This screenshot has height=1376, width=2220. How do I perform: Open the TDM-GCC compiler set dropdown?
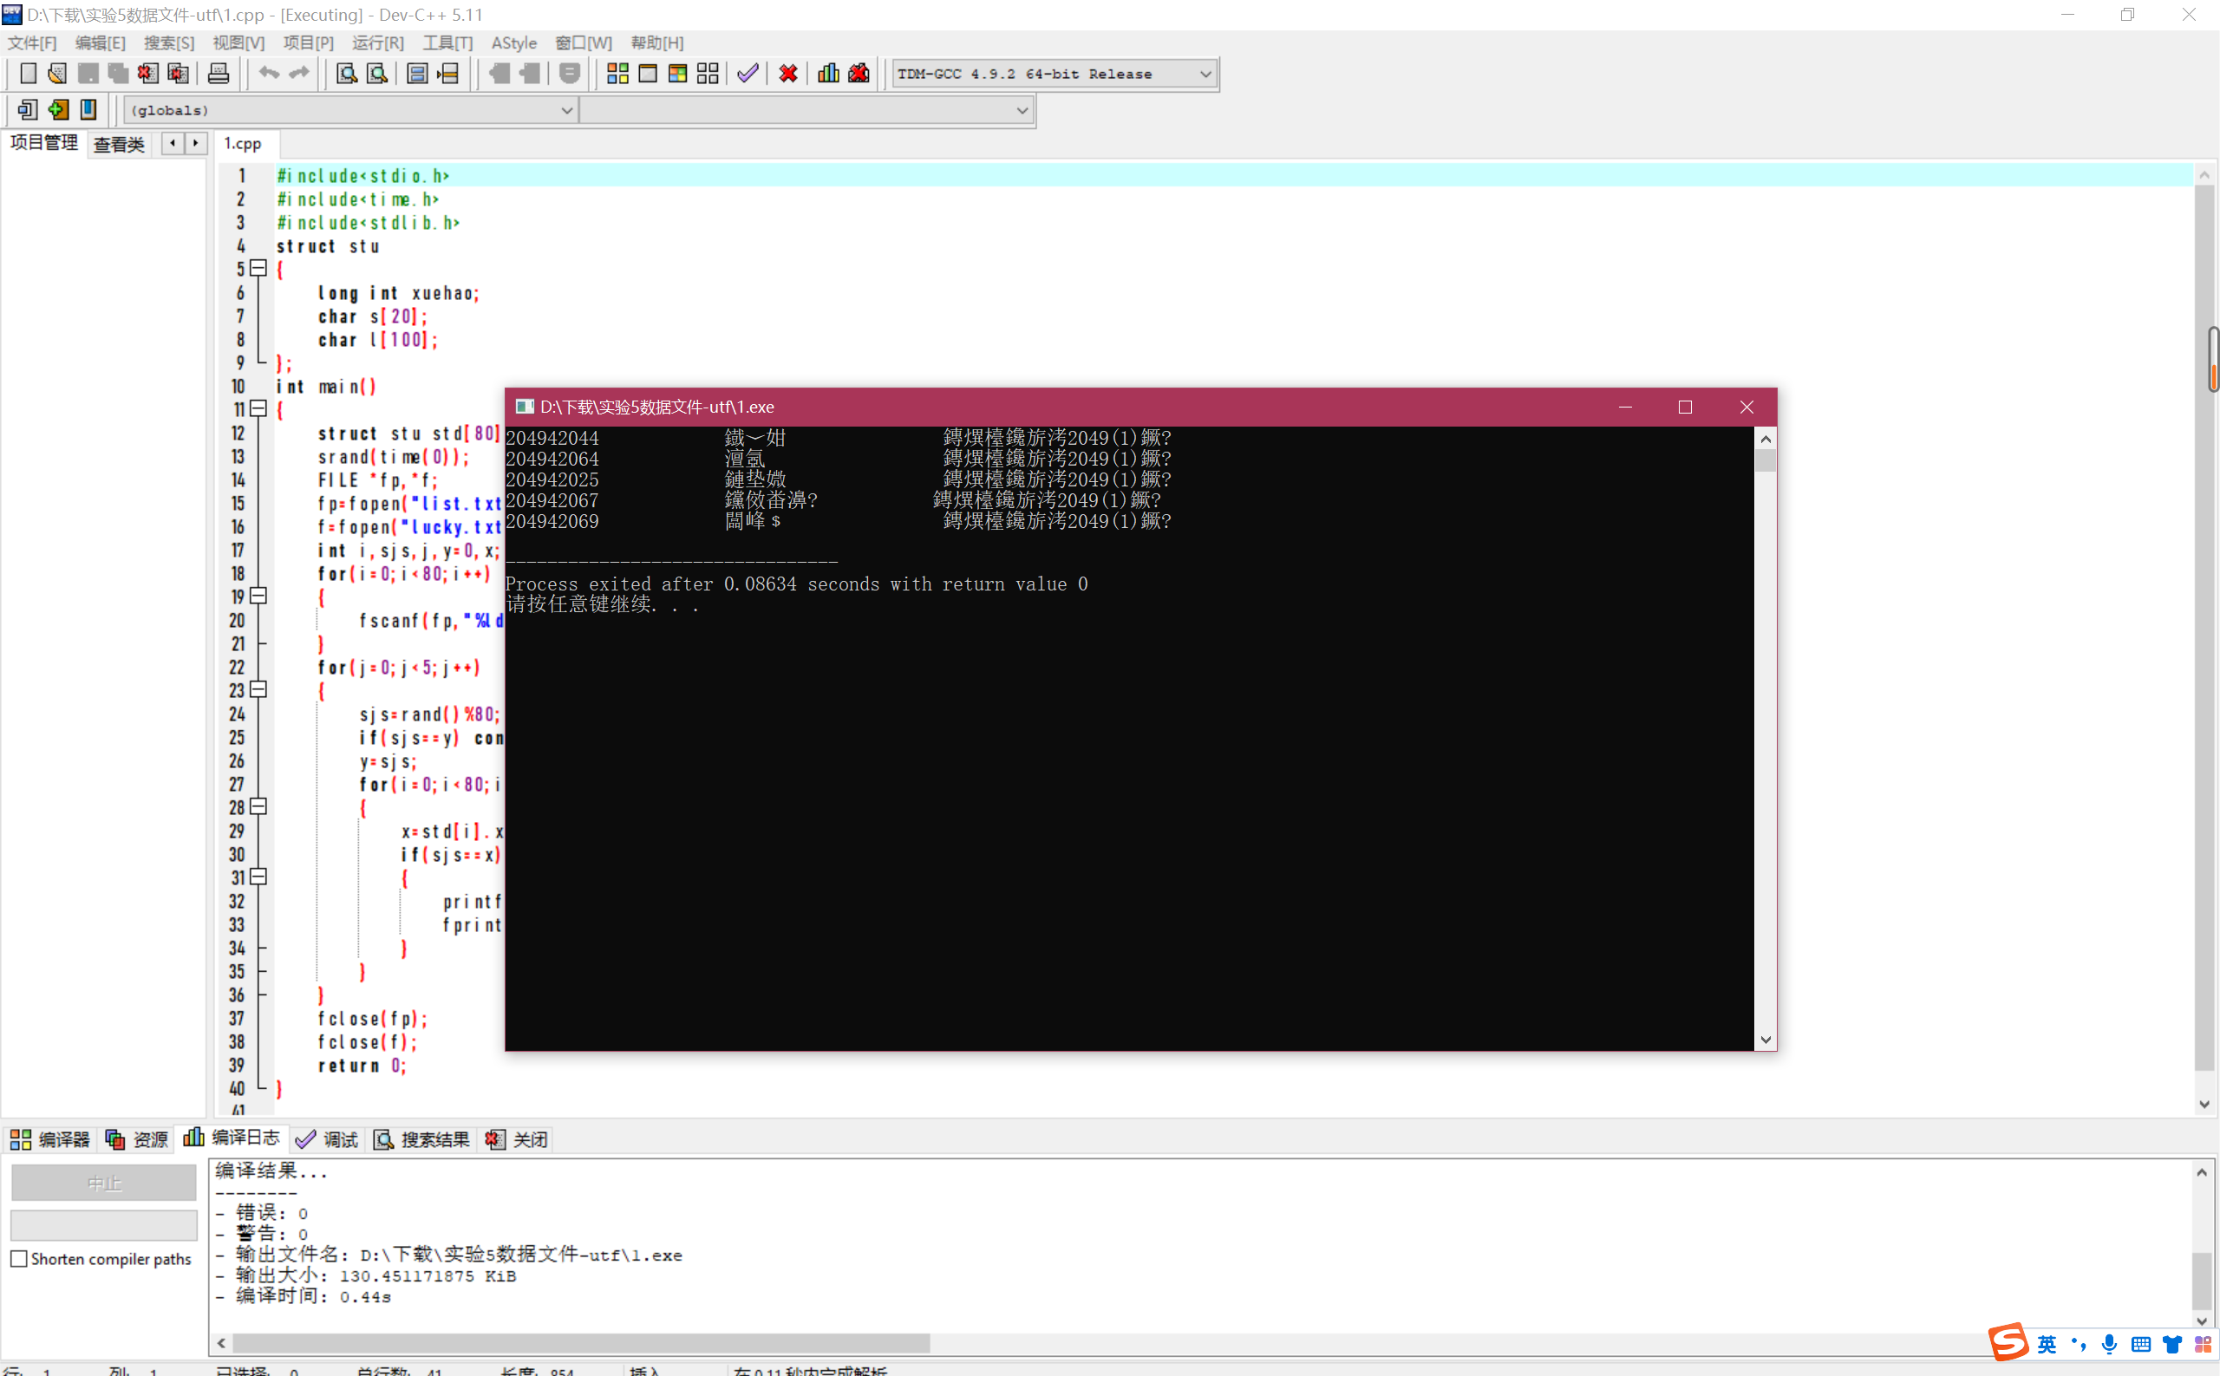point(1205,74)
